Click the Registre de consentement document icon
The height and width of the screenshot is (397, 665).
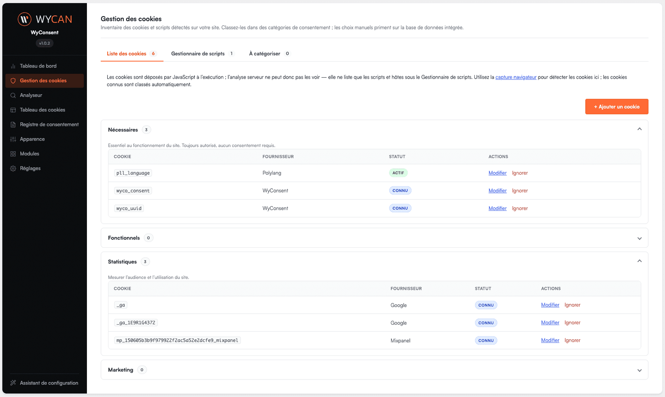click(x=13, y=124)
